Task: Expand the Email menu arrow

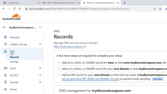Action: pyautogui.click(x=40, y=68)
